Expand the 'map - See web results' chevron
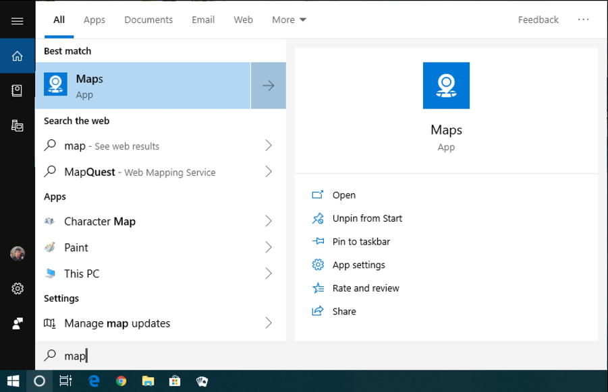Screen dimensions: 608x392 click(269, 145)
